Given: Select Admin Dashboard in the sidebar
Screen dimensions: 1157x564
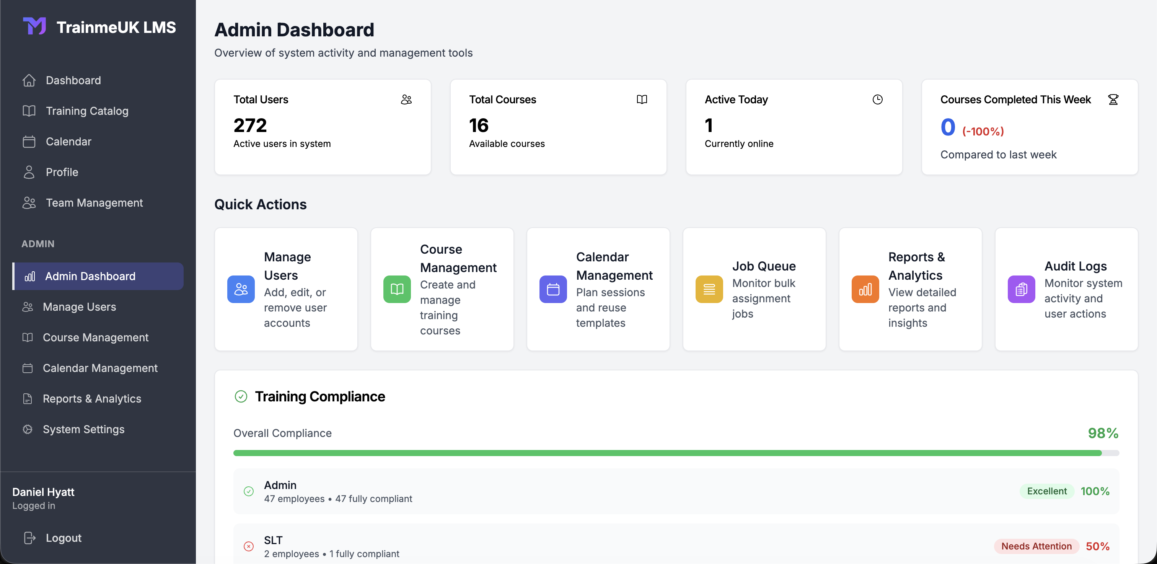Looking at the screenshot, I should [90, 276].
